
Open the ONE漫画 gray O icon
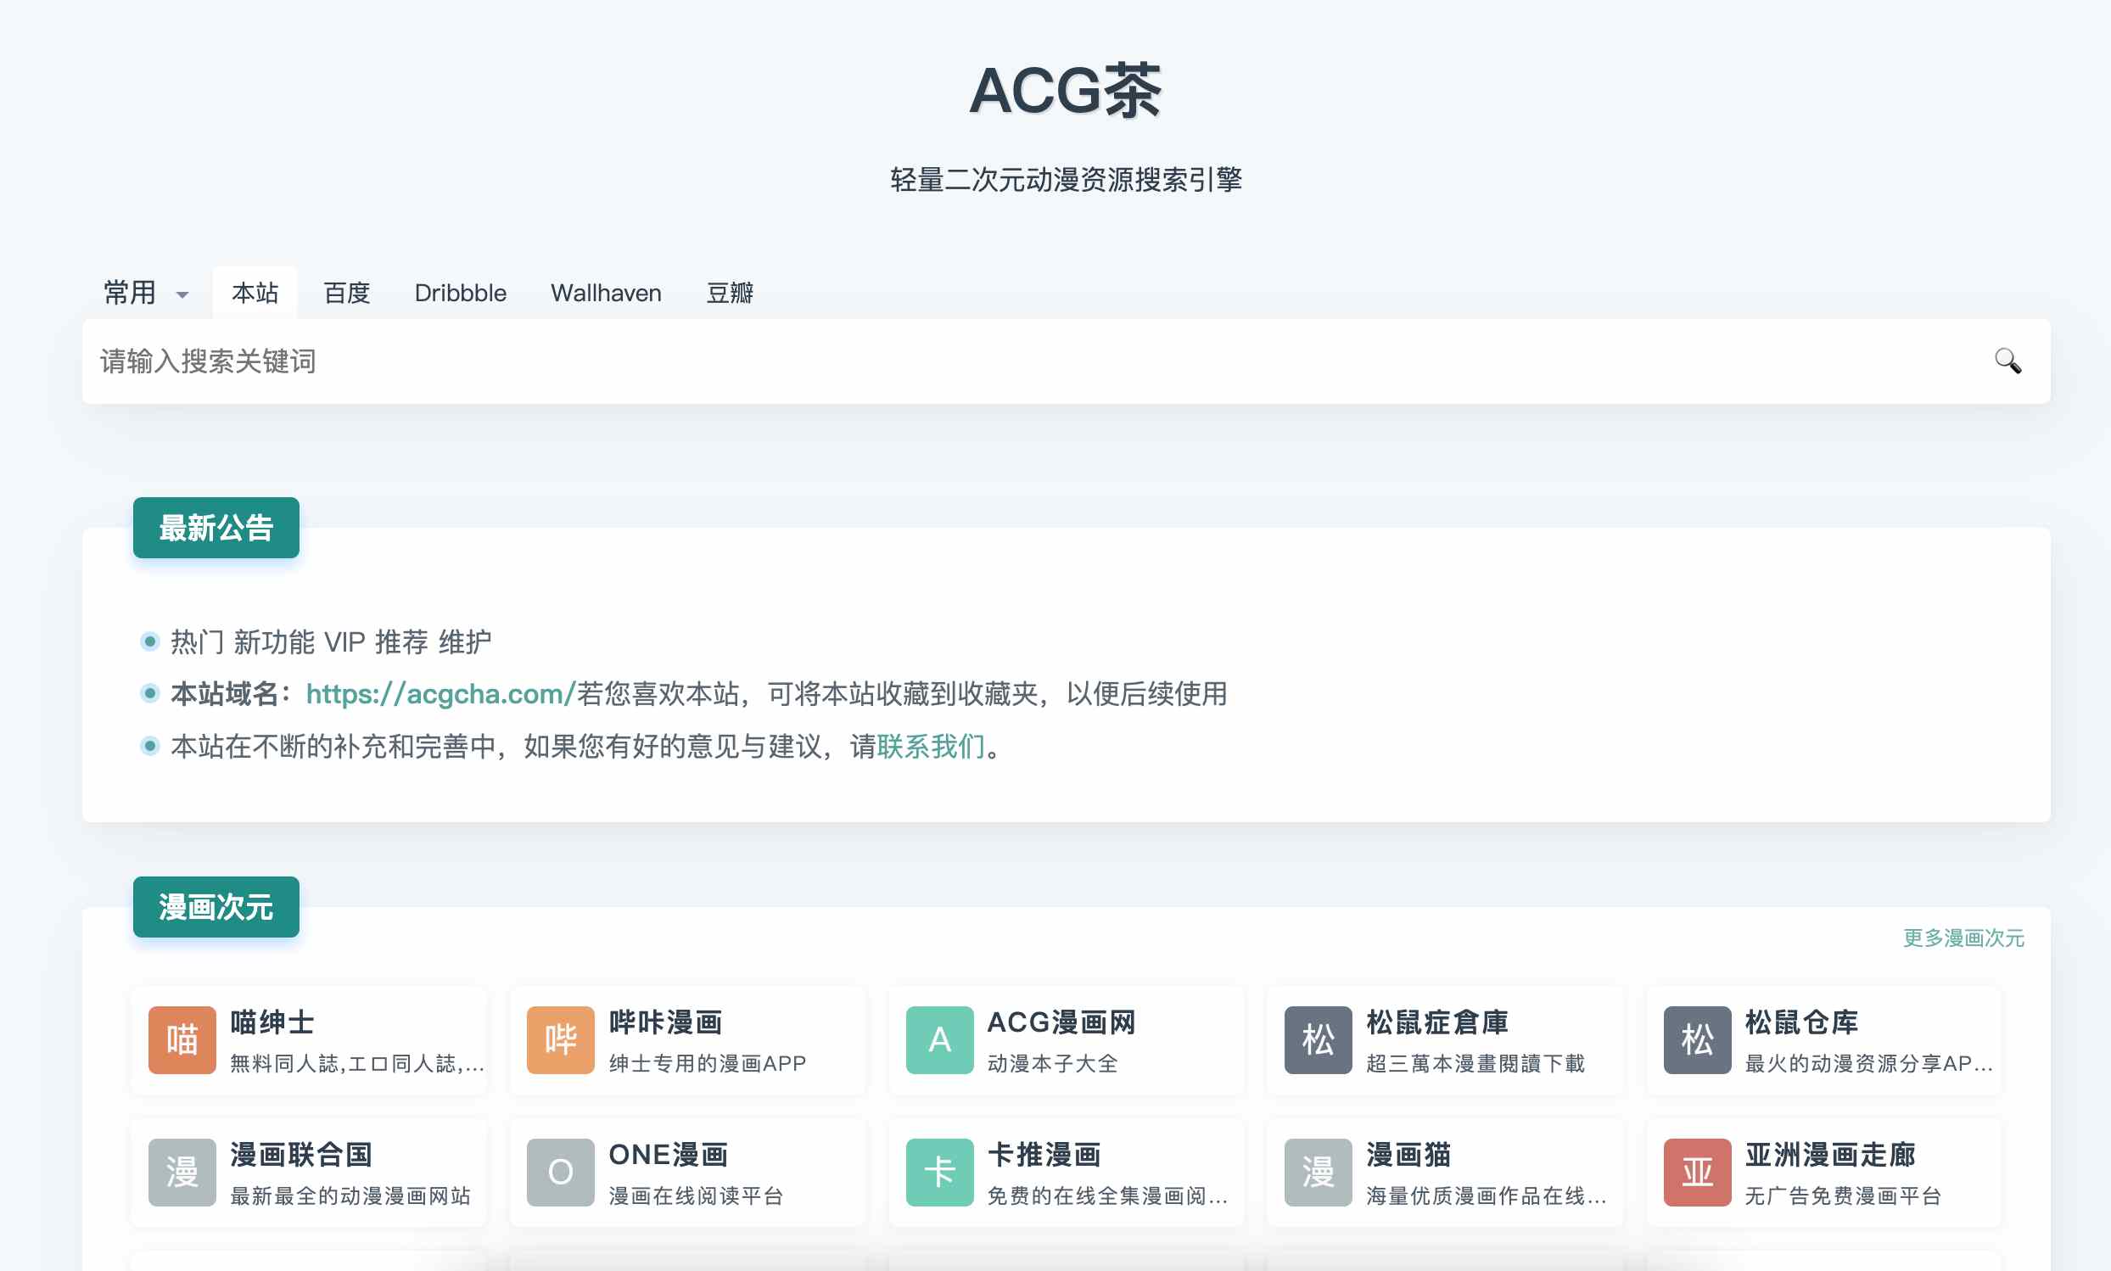[560, 1171]
